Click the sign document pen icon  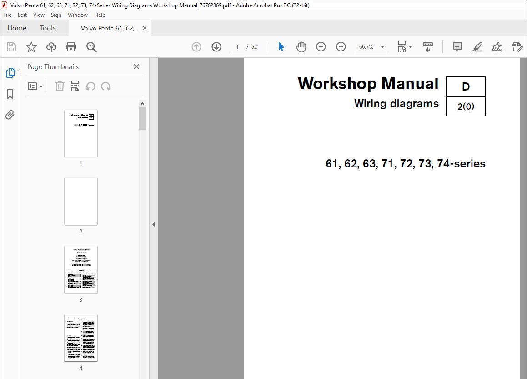(x=497, y=47)
